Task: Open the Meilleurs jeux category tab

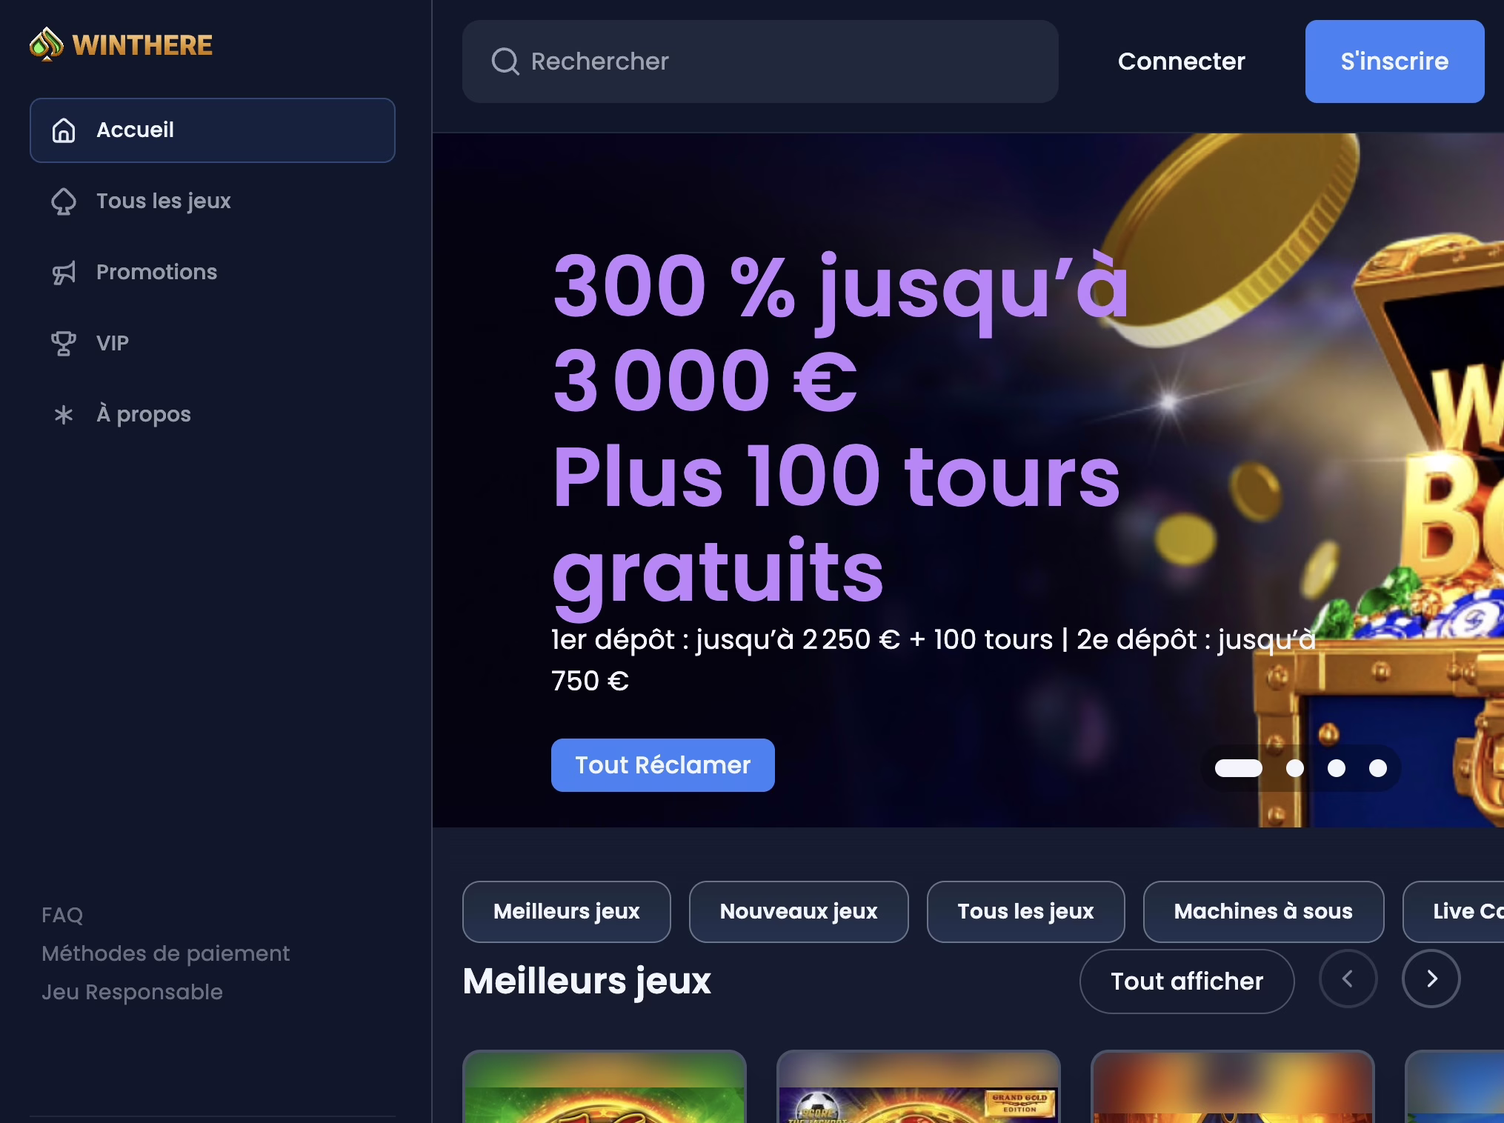Action: point(567,911)
